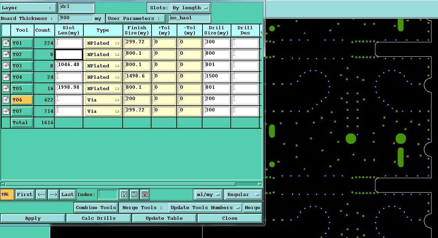This screenshot has width=438, height=238.
Task: Open the Update Tools Numbers dropdown
Action: click(205, 207)
